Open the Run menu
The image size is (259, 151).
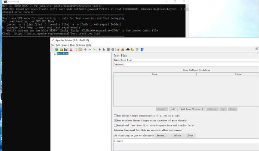coord(72,45)
